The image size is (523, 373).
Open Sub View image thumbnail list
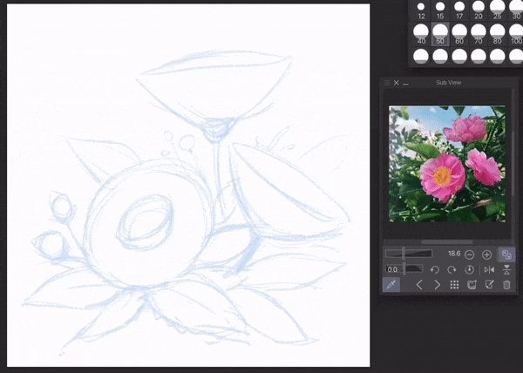pyautogui.click(x=454, y=285)
